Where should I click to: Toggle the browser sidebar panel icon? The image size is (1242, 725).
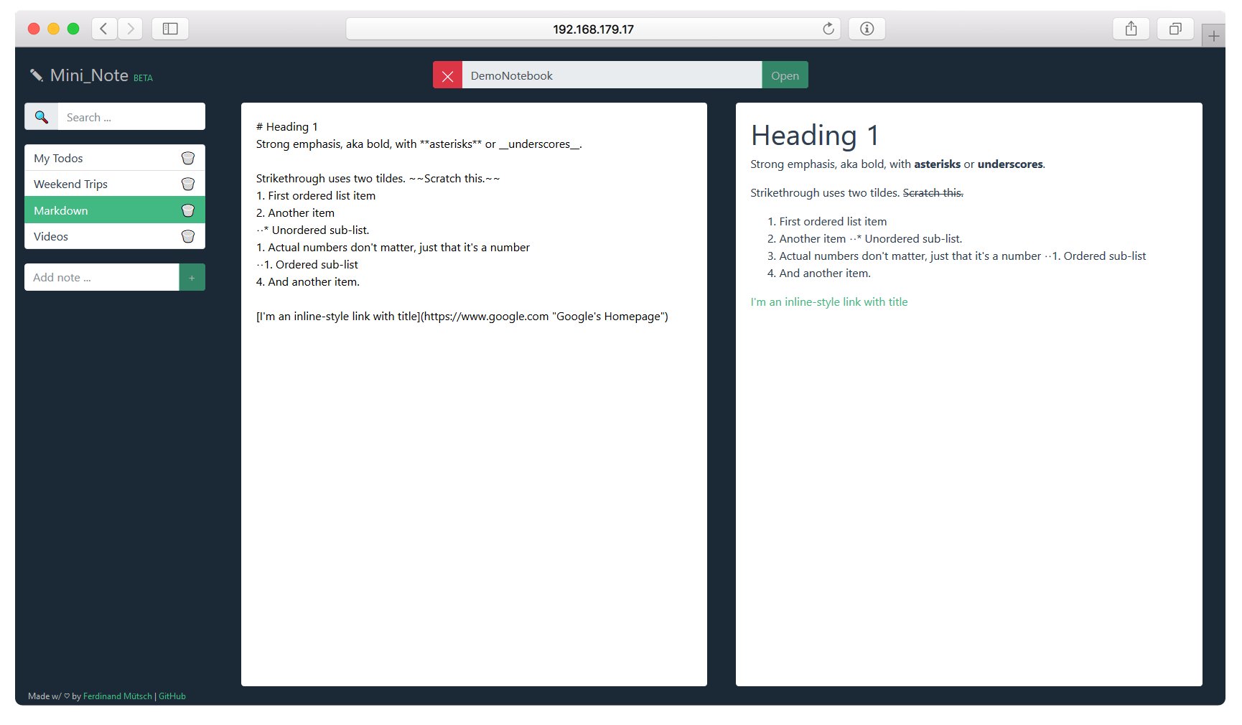[169, 29]
